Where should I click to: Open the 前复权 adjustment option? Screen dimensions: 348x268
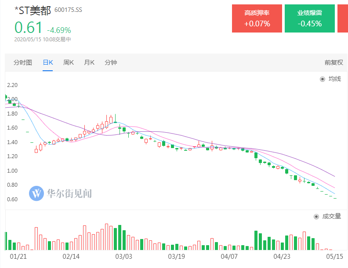pyautogui.click(x=333, y=62)
